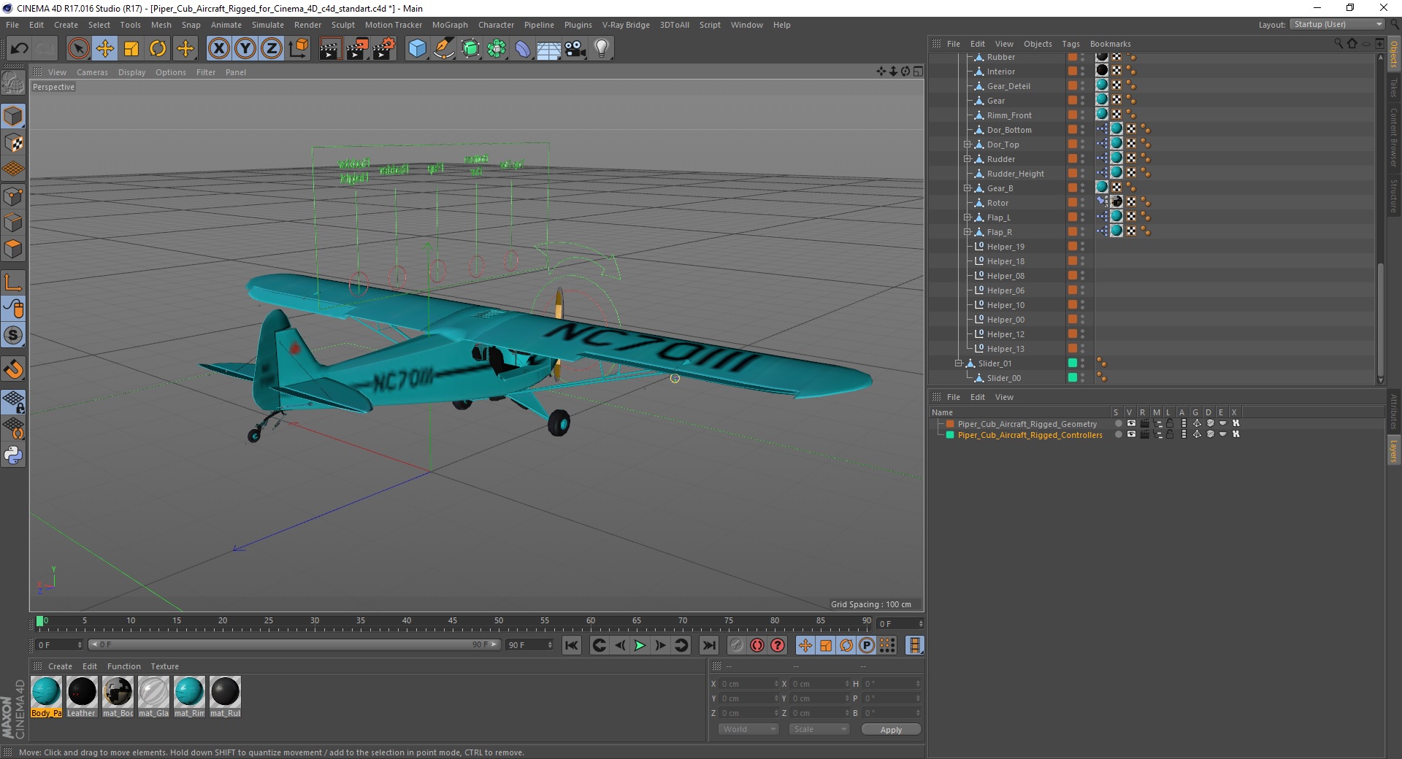Switch to Model mode in left toolbar
The height and width of the screenshot is (759, 1402).
coord(13,116)
